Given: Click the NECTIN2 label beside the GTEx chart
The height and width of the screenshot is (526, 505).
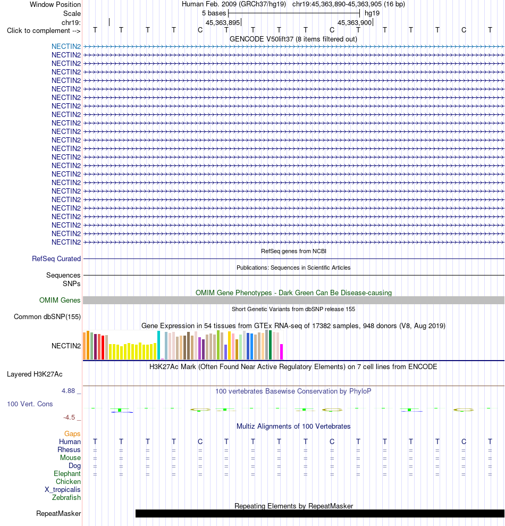Looking at the screenshot, I should click(x=66, y=346).
